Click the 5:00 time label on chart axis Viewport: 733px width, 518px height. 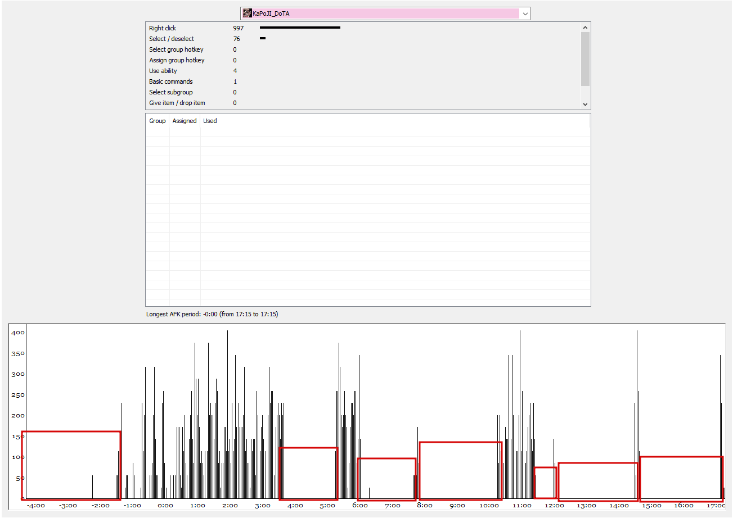pos(327,506)
